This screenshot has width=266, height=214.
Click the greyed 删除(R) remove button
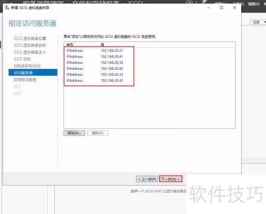pyautogui.click(x=98, y=133)
